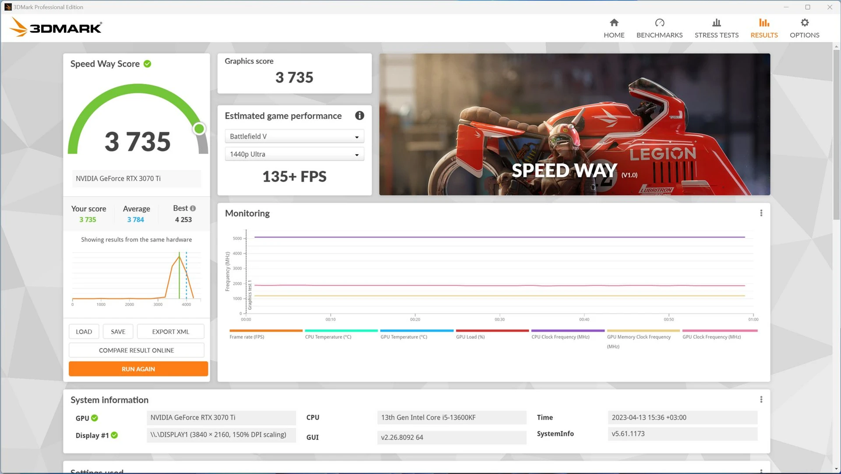
Task: Toggle the GPU Load (%) legend swatch
Action: tap(492, 331)
